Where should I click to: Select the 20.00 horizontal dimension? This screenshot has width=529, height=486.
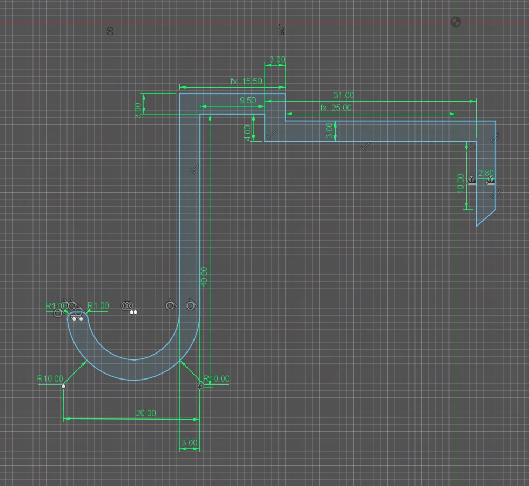point(146,413)
